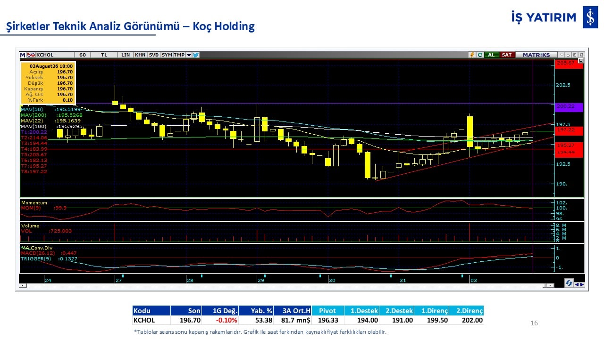Screen dimensions: 604x339
Task: Click the MOM(9) momentum label
Action: coord(43,208)
